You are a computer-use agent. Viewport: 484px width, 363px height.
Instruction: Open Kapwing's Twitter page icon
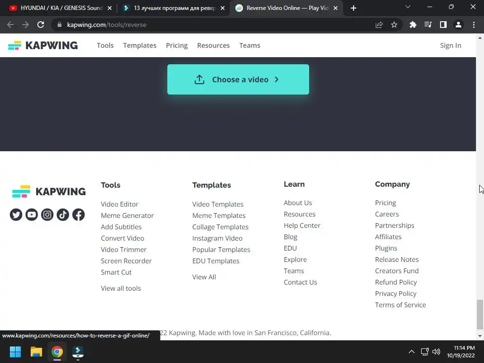click(16, 215)
